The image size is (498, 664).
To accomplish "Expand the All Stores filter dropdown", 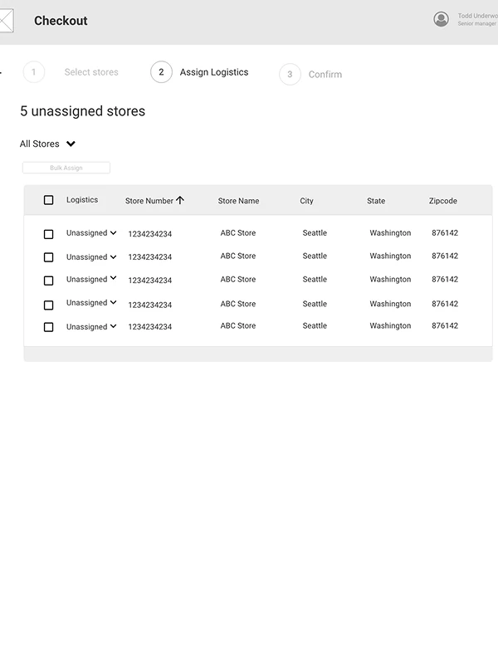I will point(47,144).
